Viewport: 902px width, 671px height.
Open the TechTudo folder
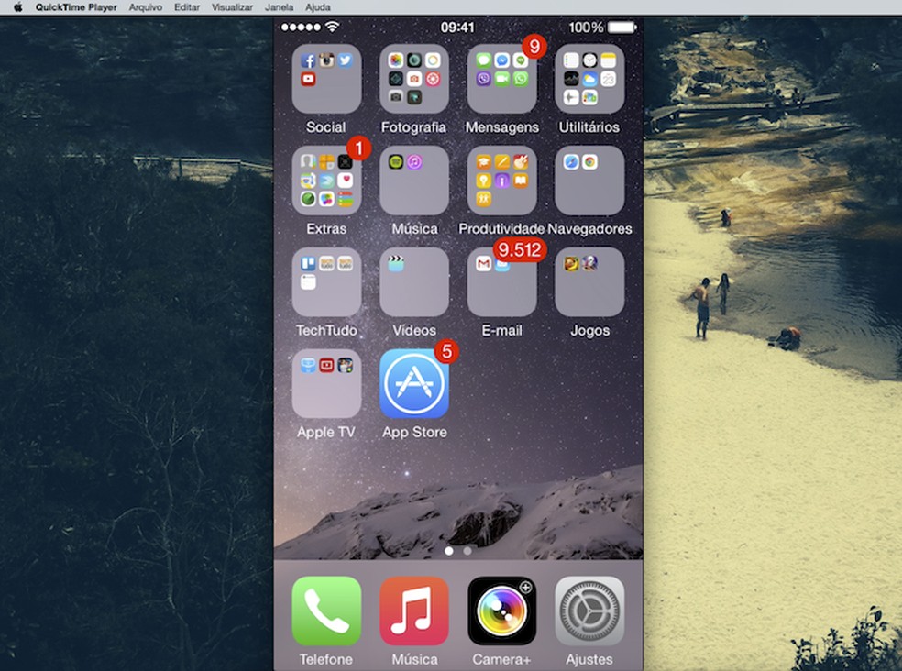pos(326,282)
